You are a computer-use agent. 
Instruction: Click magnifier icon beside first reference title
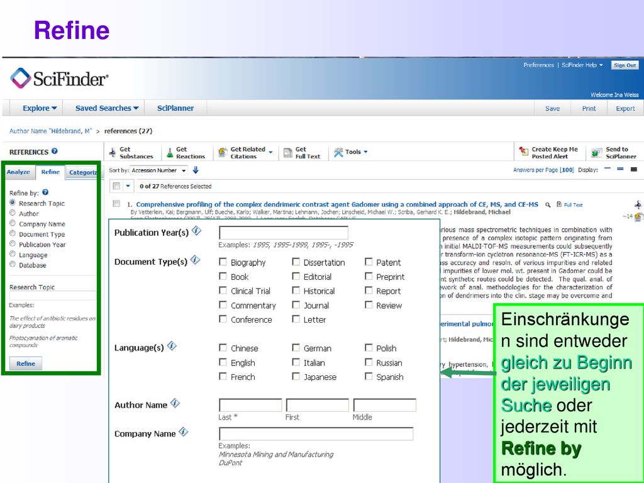(548, 204)
